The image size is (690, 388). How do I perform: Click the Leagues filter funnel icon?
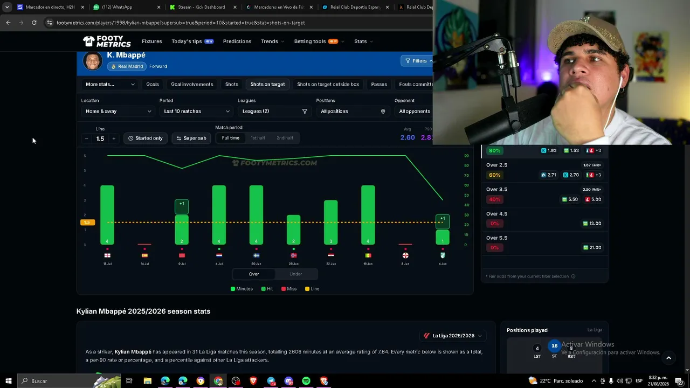pyautogui.click(x=305, y=112)
